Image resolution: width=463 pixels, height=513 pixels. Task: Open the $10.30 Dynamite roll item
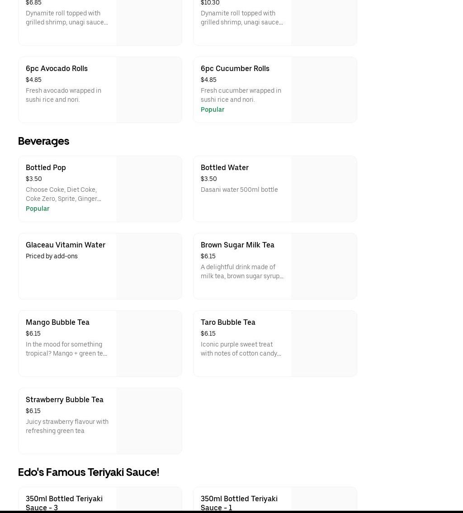(x=242, y=18)
